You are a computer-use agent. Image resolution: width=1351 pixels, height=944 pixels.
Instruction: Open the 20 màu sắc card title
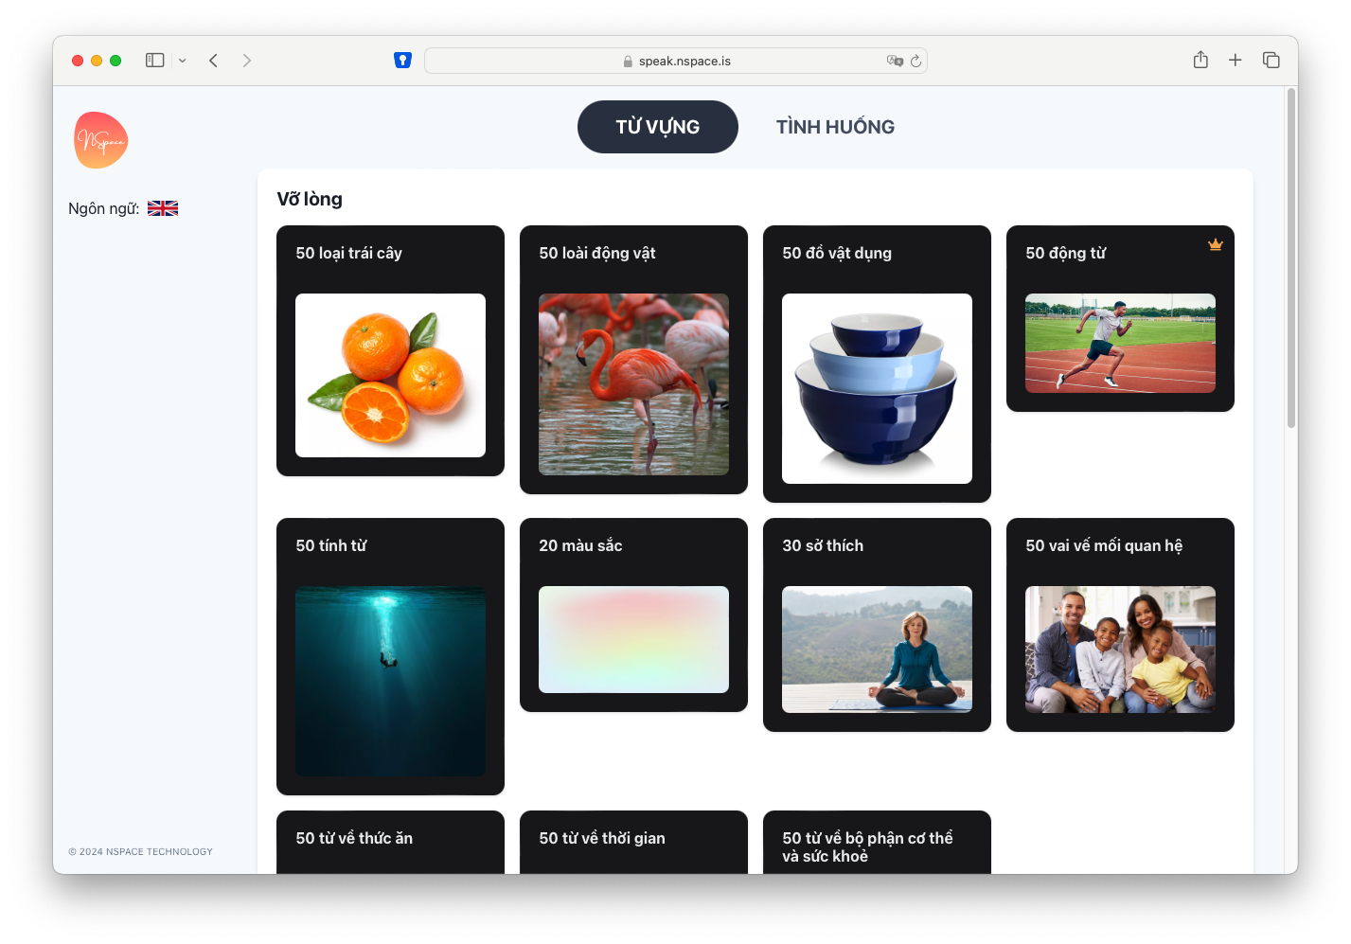[x=580, y=545]
